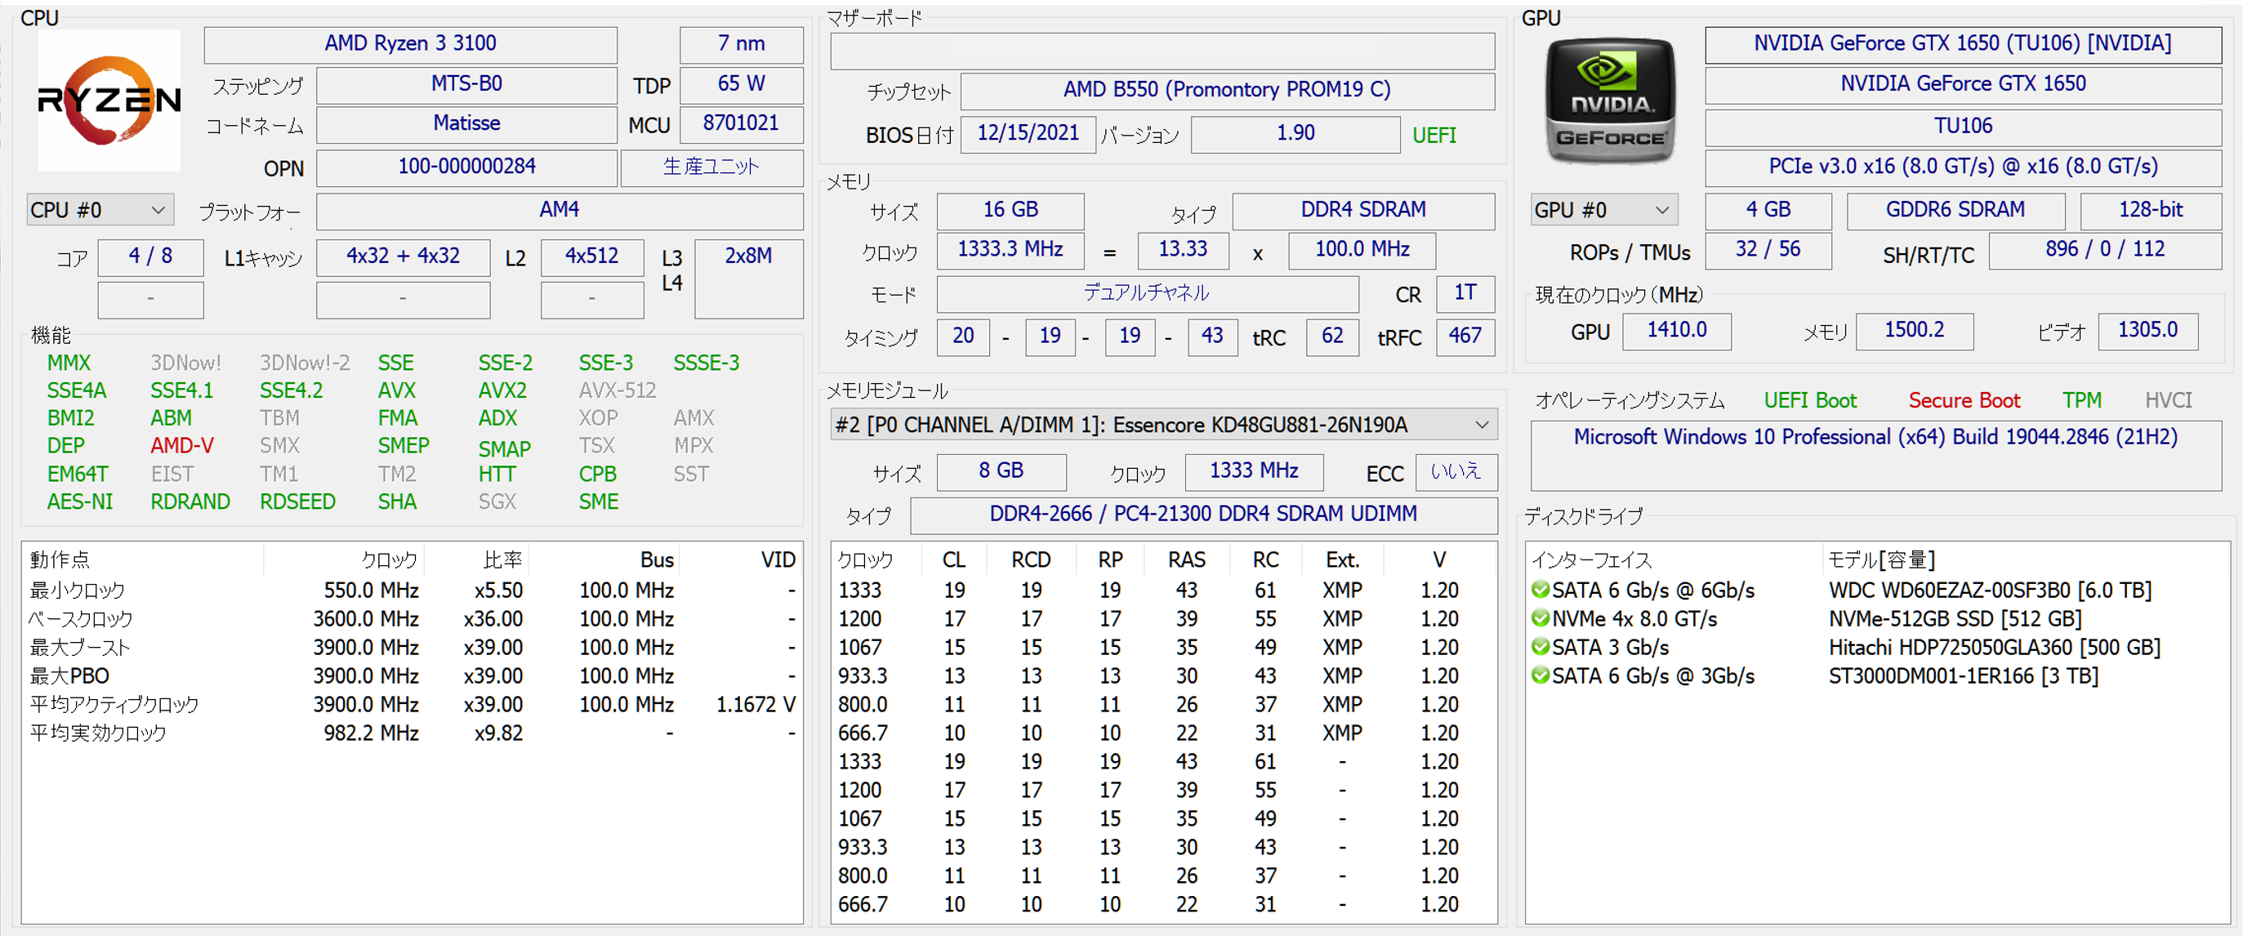The width and height of the screenshot is (2243, 936).
Task: Click the AES-NI feature label
Action: click(79, 502)
